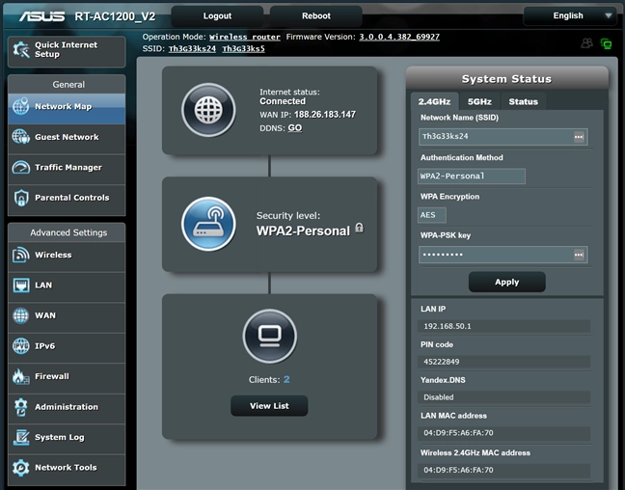This screenshot has width=625, height=490.
Task: Select the Clients computer icon in map
Action: tap(270, 336)
